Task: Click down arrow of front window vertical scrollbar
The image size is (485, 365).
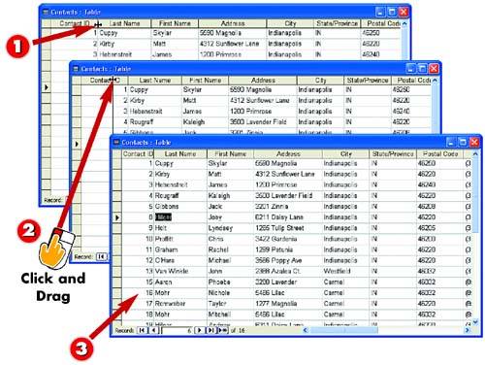Action: (475, 321)
